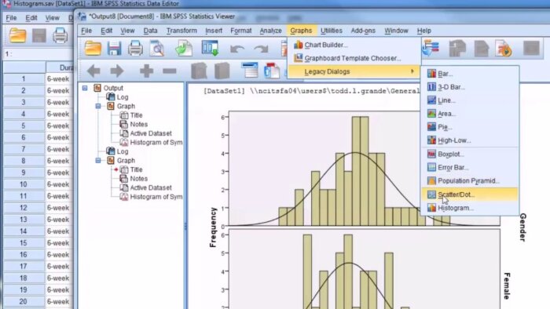Choose Graphboard Template Chooser... entry
This screenshot has width=550, height=309.
pyautogui.click(x=354, y=58)
